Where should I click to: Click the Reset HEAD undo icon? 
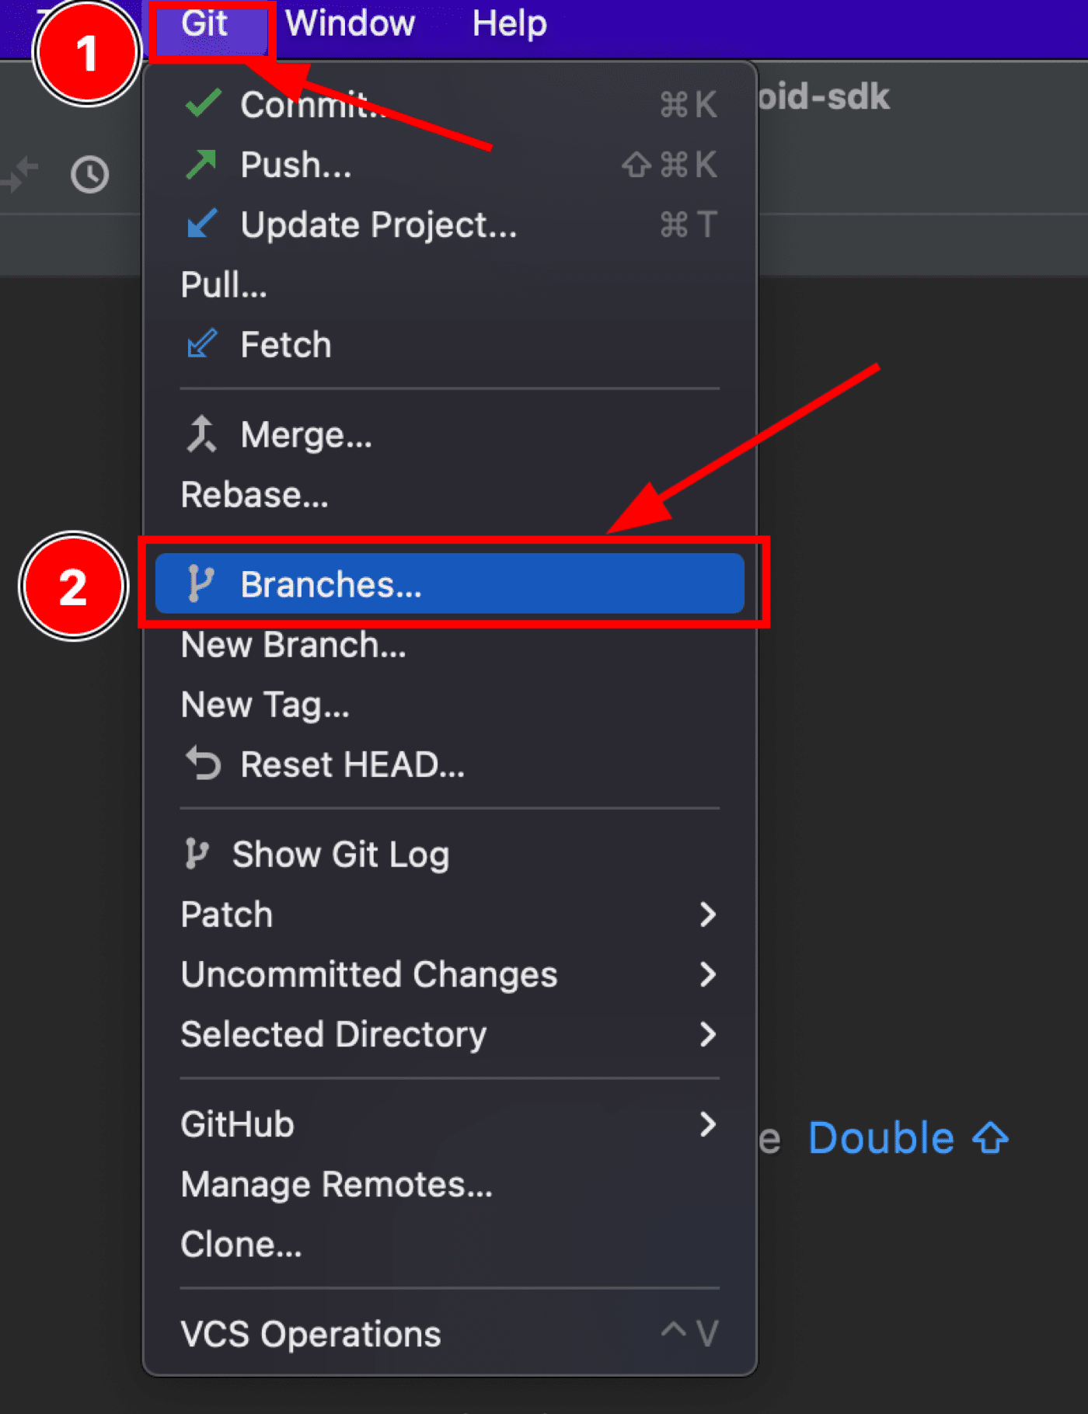coord(204,764)
